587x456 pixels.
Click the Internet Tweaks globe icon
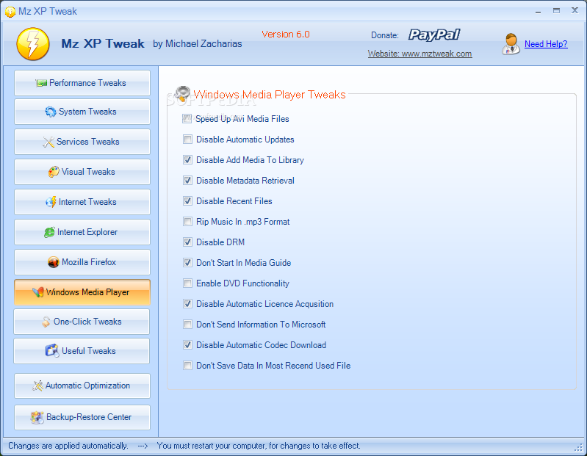tap(51, 202)
